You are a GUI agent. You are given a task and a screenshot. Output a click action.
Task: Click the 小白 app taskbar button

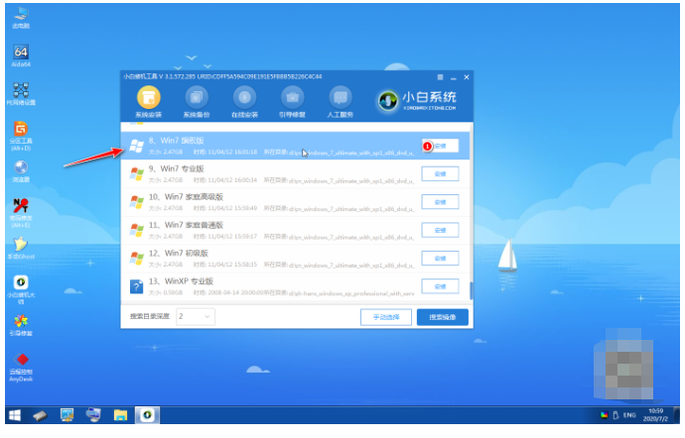(147, 415)
